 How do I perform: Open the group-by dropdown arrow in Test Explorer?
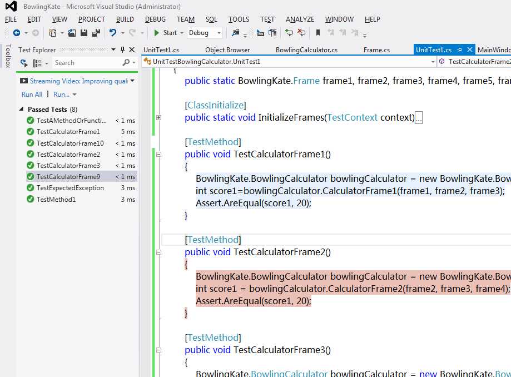pyautogui.click(x=47, y=63)
